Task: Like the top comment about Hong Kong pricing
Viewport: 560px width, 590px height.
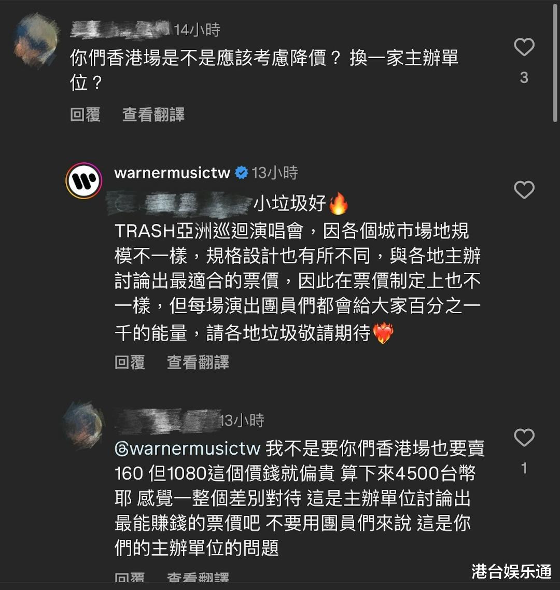Action: pos(524,47)
